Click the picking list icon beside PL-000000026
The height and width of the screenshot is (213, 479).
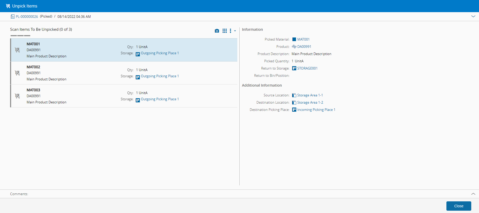[x=12, y=17]
